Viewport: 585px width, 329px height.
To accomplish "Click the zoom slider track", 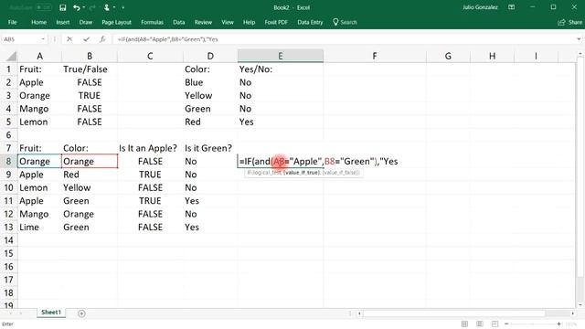I will click(x=532, y=324).
